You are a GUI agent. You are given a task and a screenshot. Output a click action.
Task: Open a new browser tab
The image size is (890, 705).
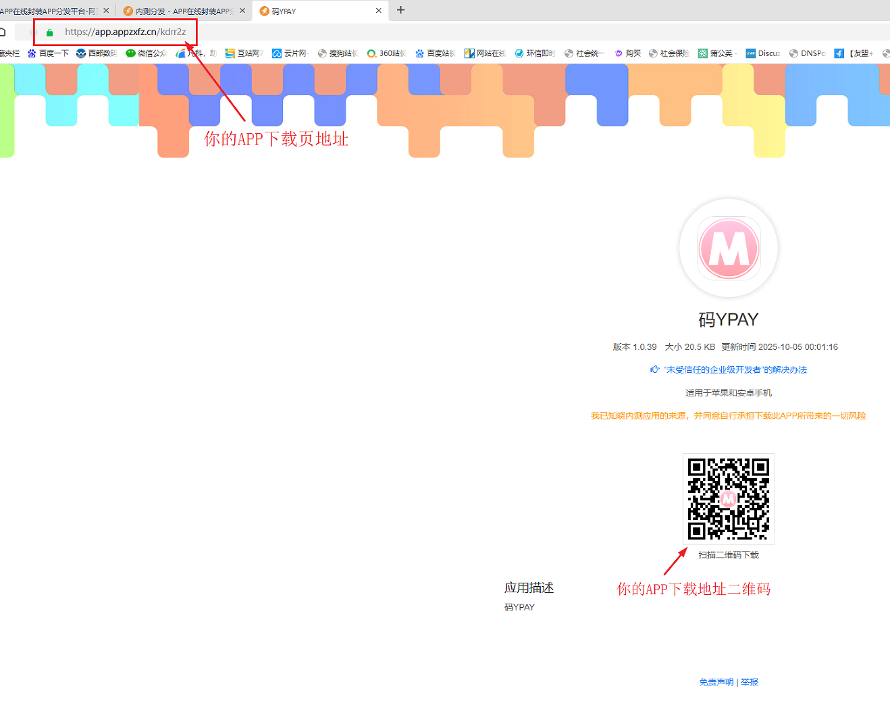click(x=400, y=10)
